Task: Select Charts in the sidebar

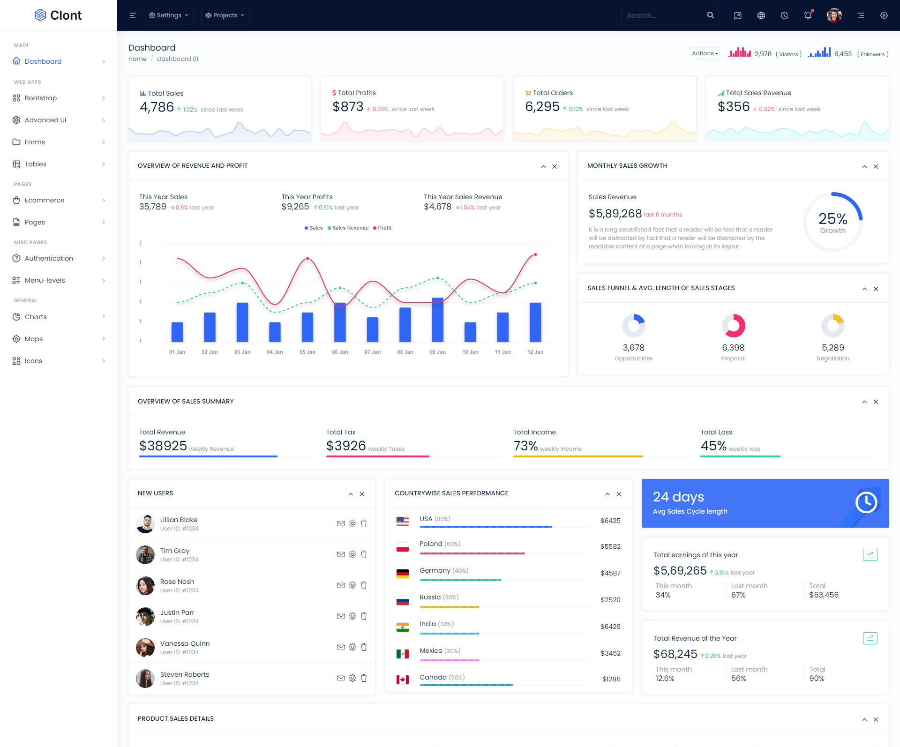Action: 36,317
